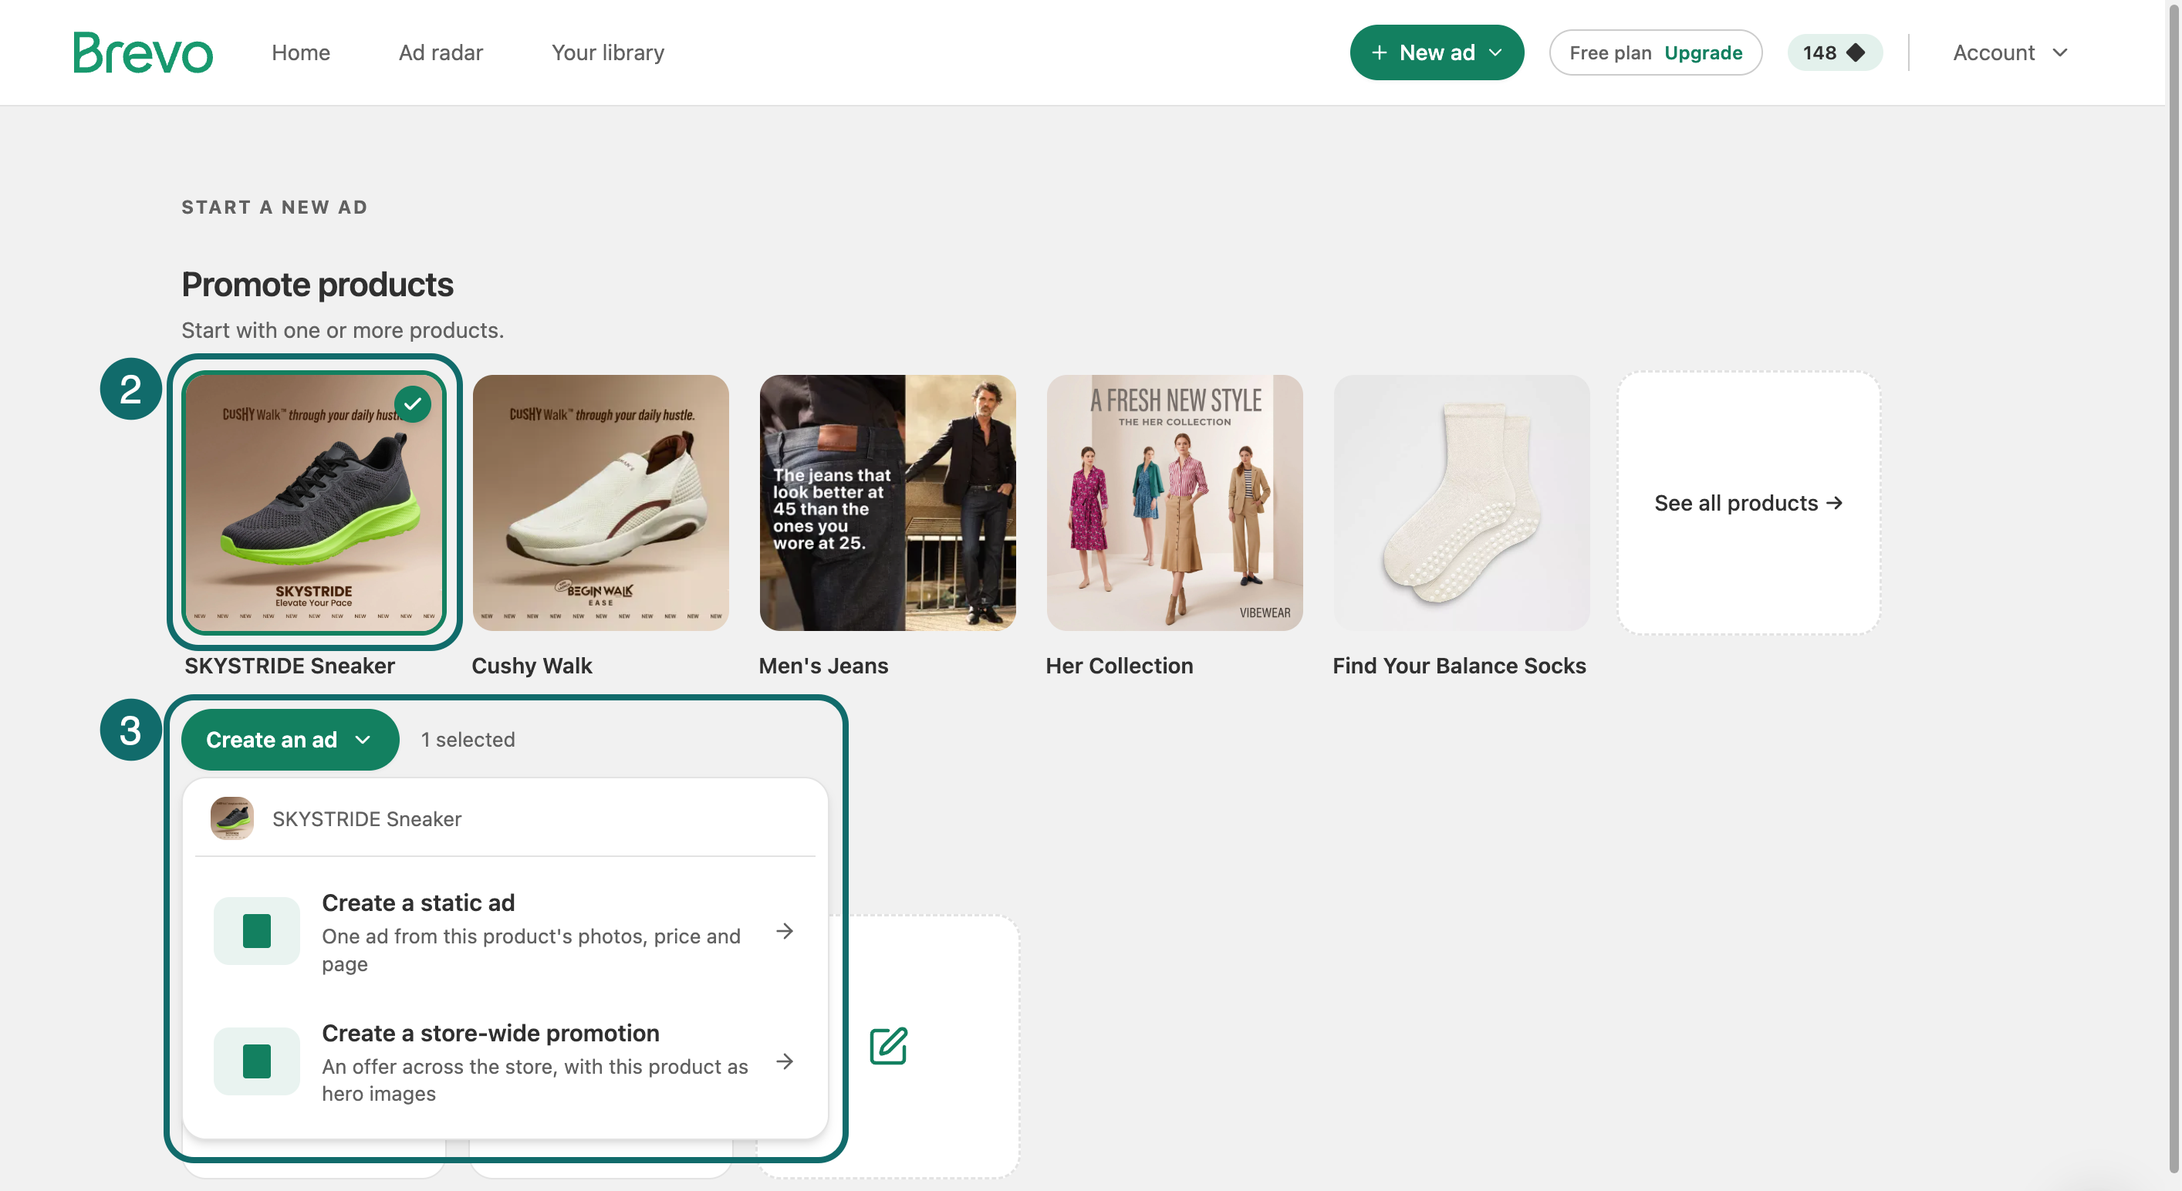Click the arrow next to Create a static ad
This screenshot has height=1191, width=2182.
coord(785,931)
